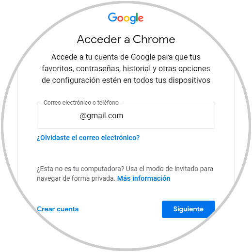Click the ¿Esta no es tu computadora? text
This screenshot has height=252, width=252.
tap(80, 169)
